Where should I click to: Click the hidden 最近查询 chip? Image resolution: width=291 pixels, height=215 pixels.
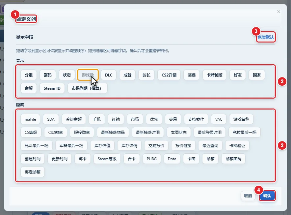pyautogui.click(x=210, y=146)
